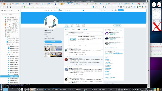This screenshot has width=162, height=91.
Task: Collapse the グループA folder
Action: [x=6, y=44]
